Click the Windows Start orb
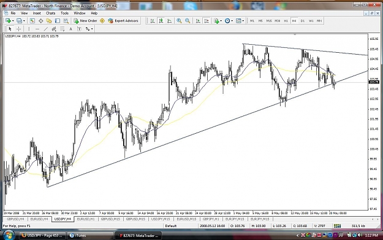The height and width of the screenshot is (240, 383). pos(9,235)
